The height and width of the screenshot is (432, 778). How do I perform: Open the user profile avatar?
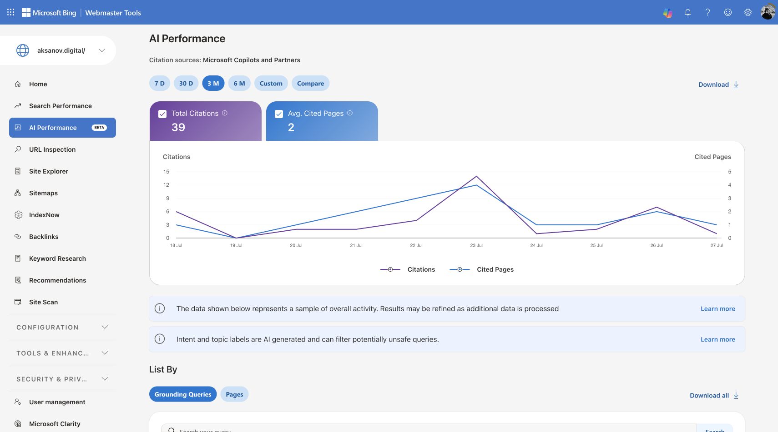tap(768, 12)
